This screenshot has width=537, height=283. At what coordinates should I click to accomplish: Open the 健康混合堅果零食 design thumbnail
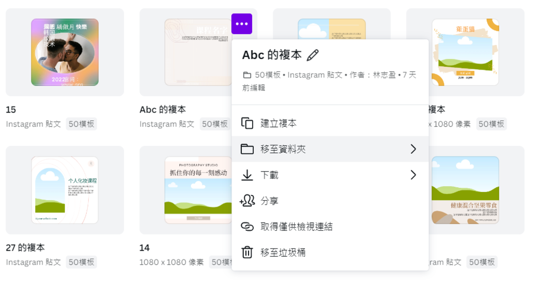(x=465, y=190)
